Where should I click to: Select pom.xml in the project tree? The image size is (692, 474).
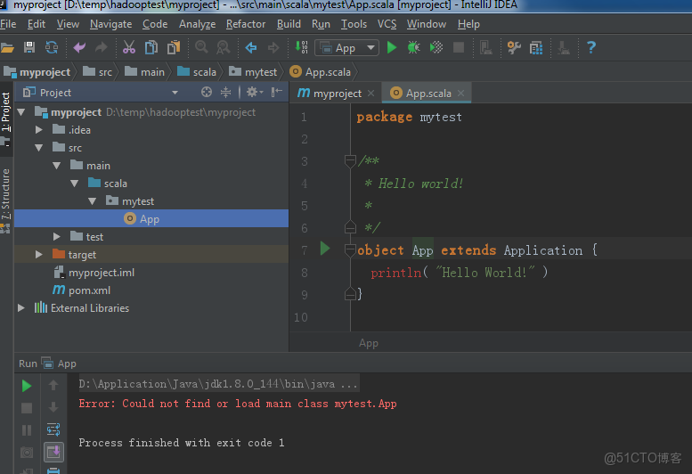tap(89, 290)
